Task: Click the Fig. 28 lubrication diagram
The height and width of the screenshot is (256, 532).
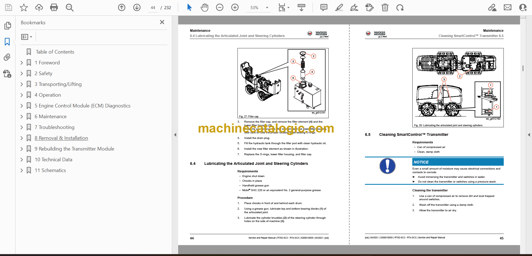Action: pos(458,88)
